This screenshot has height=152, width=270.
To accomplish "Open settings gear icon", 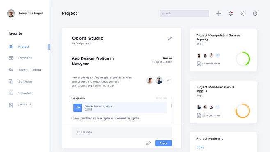I will click(x=243, y=14).
